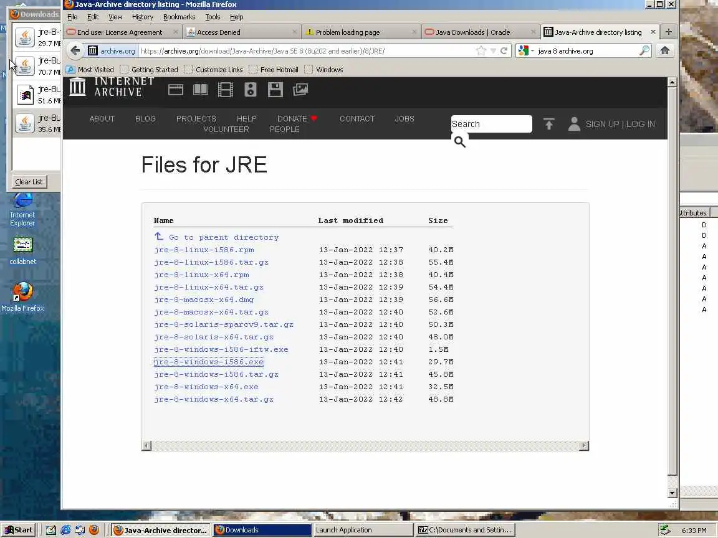This screenshot has height=538, width=718.
Task: Open a new tab with plus button
Action: pos(669,32)
